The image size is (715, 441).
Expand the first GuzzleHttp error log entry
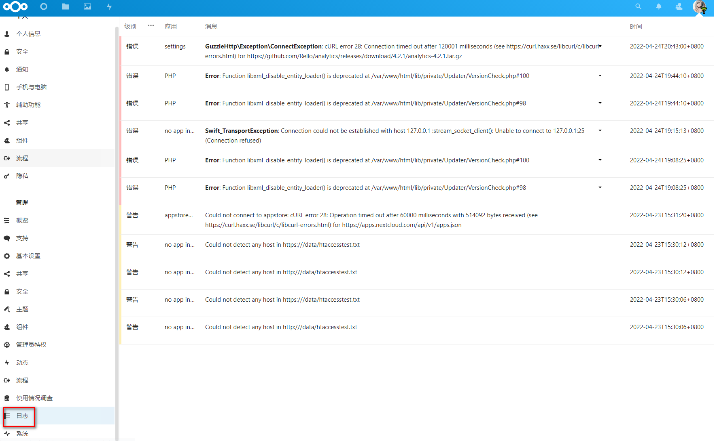[x=600, y=46]
